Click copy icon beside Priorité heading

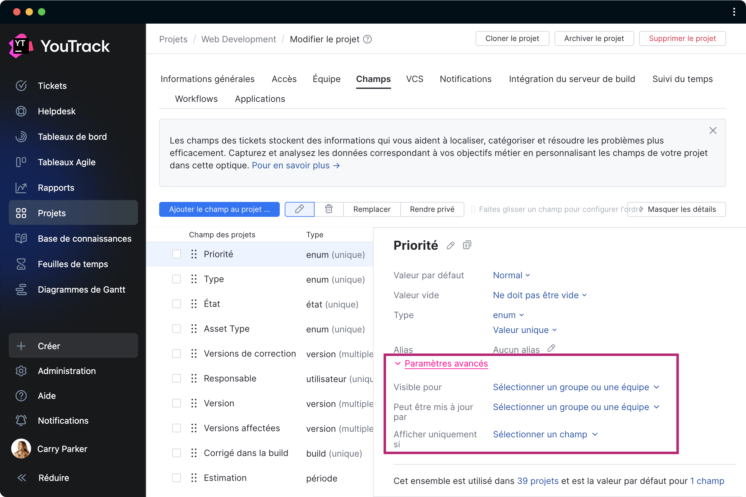(467, 245)
